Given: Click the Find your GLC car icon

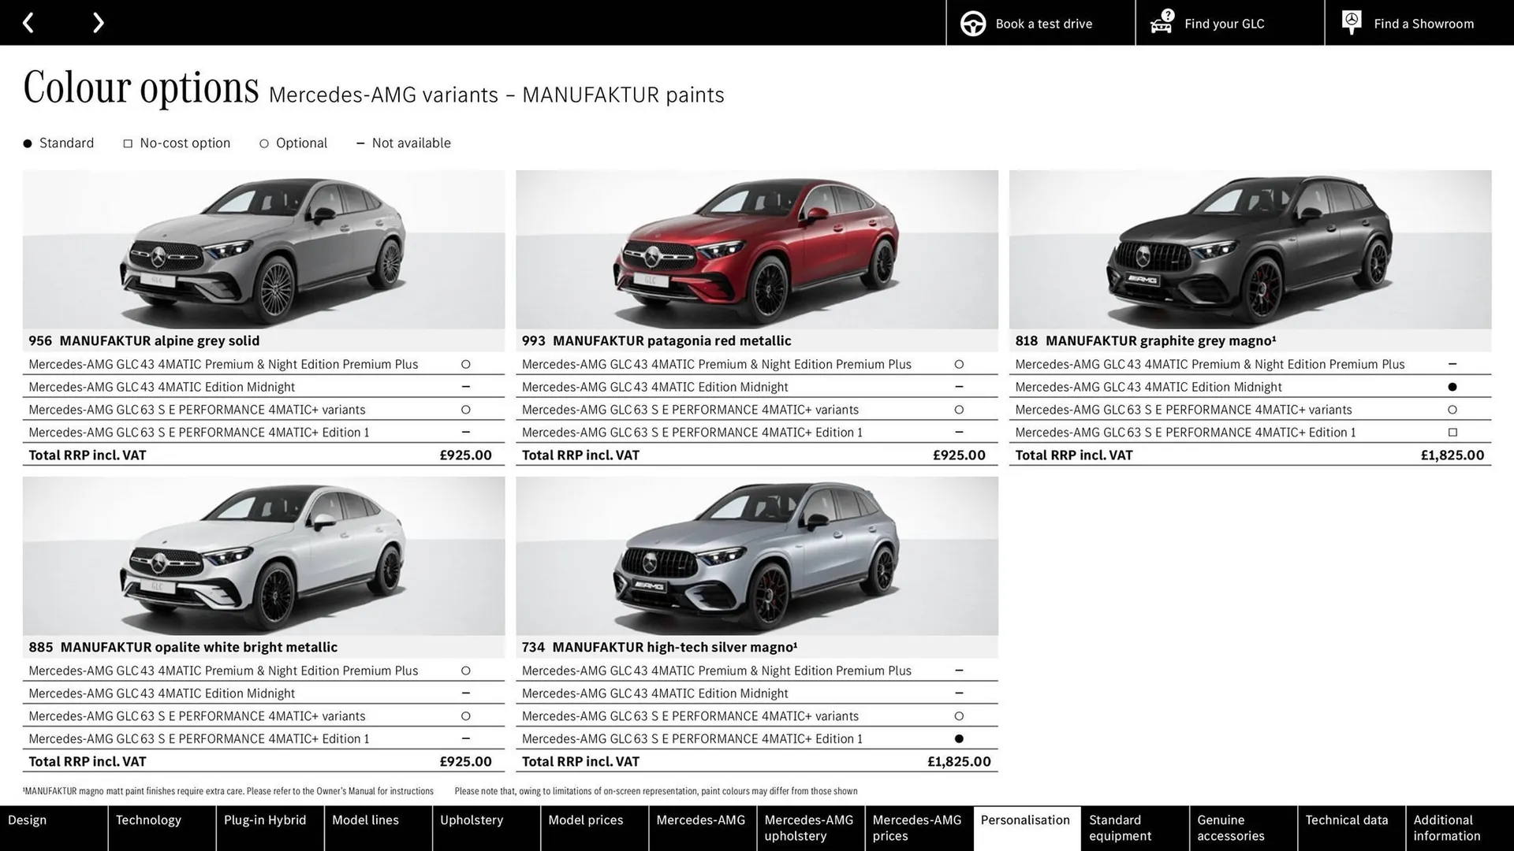Looking at the screenshot, I should [x=1160, y=23].
